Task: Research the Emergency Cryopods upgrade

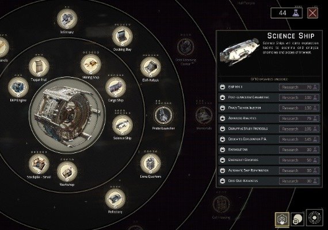Action: click(299, 160)
